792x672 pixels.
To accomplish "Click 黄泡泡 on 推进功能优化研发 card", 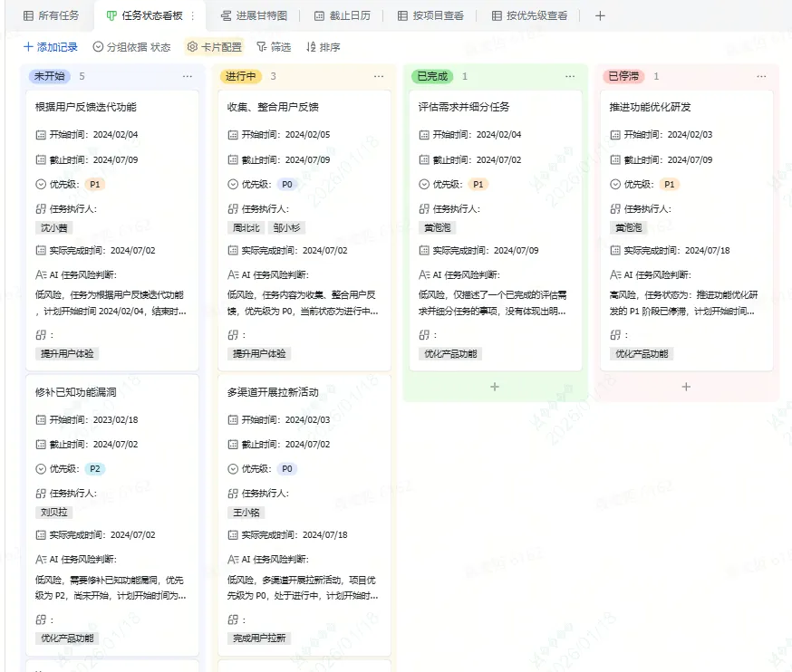I will click(629, 227).
